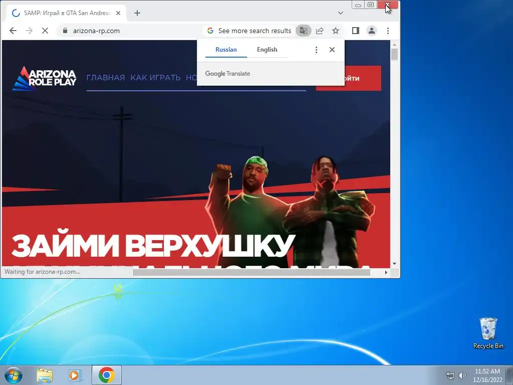Click the scroll-right arrow
Screen dimensions: 513x385
point(386,272)
